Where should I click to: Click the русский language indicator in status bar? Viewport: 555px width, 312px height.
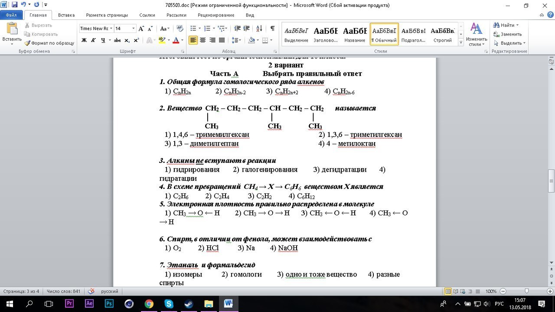110,291
